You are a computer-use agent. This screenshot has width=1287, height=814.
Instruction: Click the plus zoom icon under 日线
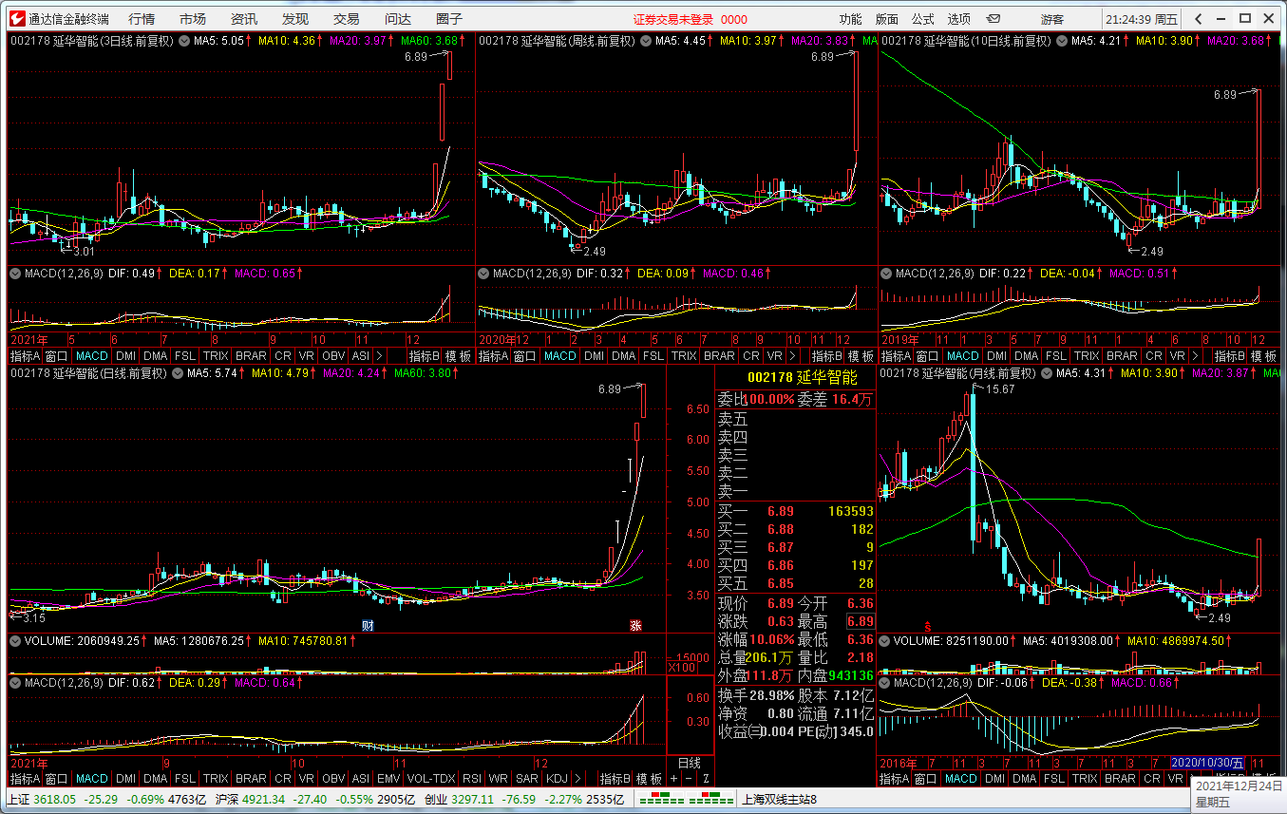[x=674, y=779]
